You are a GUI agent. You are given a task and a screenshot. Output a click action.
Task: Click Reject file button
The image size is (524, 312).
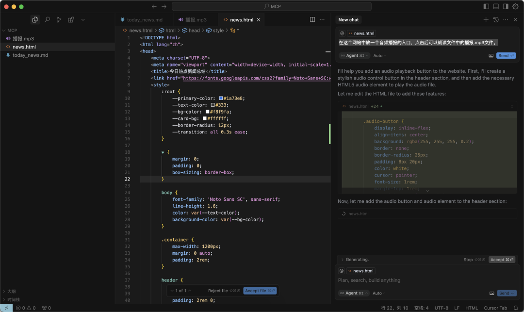224,291
